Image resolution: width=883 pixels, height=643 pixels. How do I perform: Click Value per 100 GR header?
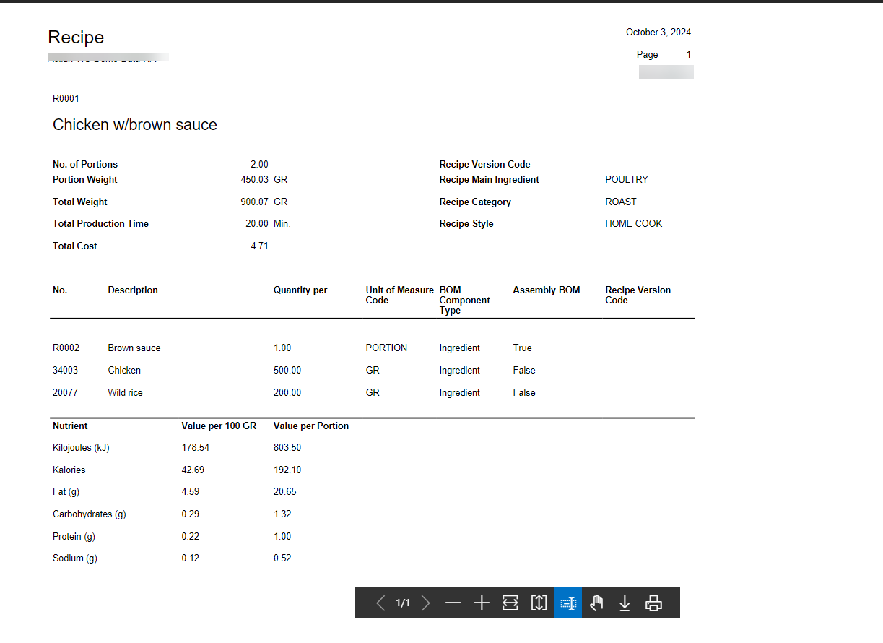pos(219,426)
